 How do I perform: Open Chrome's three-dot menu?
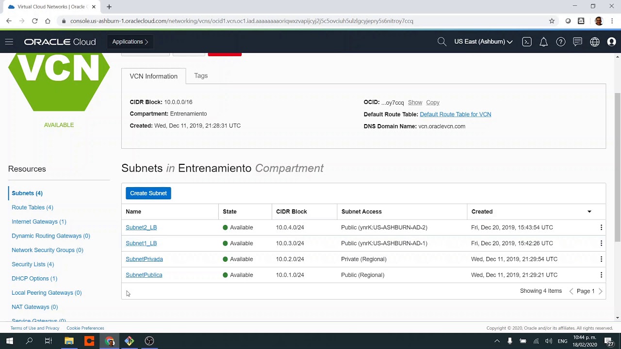[x=612, y=21]
